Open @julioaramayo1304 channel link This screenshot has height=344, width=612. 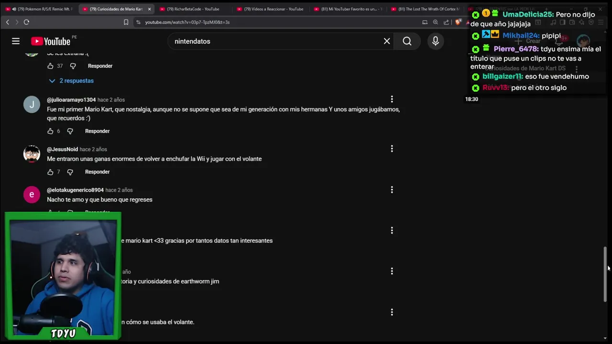click(71, 100)
